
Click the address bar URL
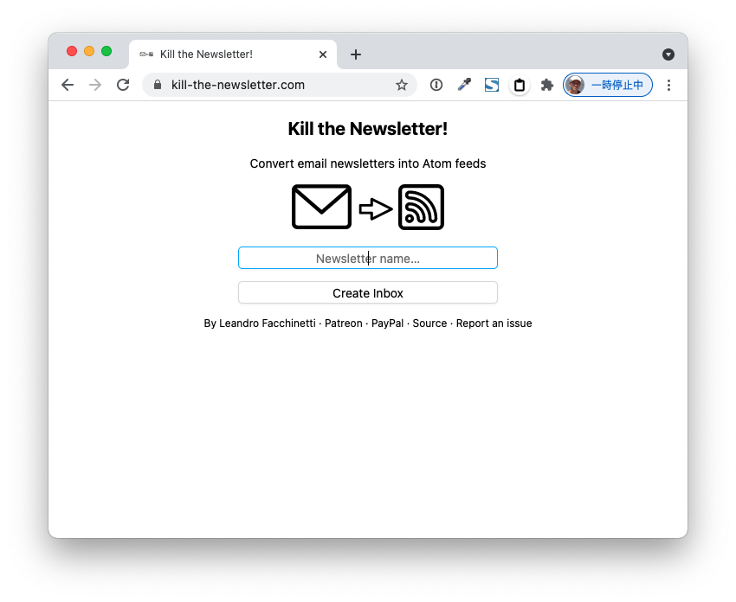tap(238, 85)
